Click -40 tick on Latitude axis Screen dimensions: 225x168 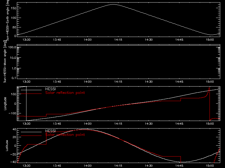pyautogui.click(x=13, y=162)
